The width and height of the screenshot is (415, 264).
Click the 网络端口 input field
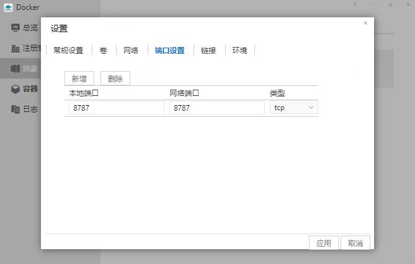[216, 108]
